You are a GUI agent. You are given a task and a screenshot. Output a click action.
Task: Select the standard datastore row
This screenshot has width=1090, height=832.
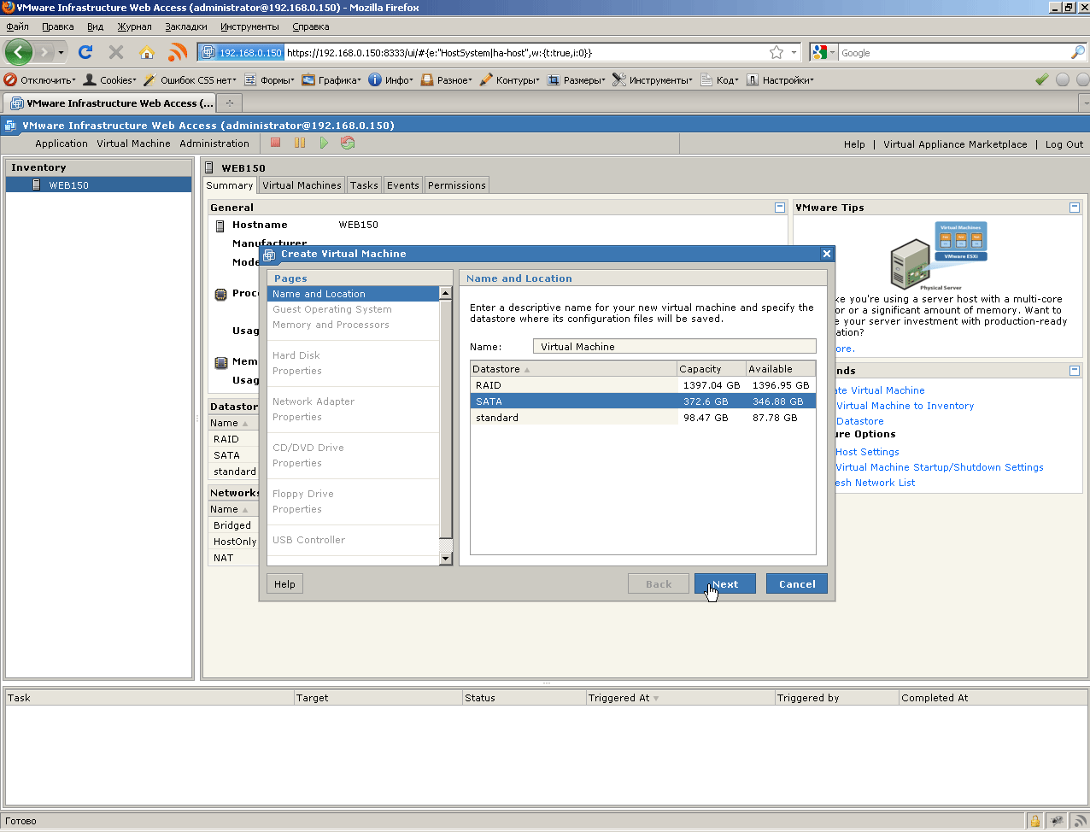point(642,418)
